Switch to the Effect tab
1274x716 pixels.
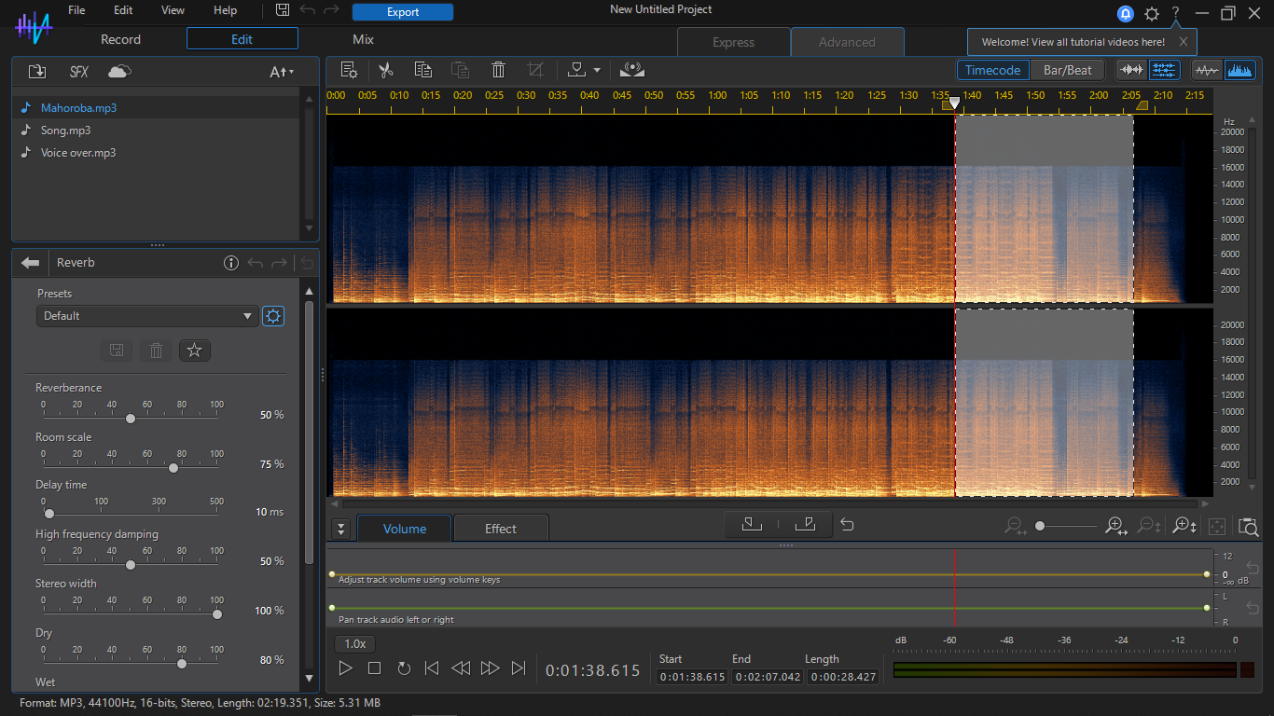(500, 529)
